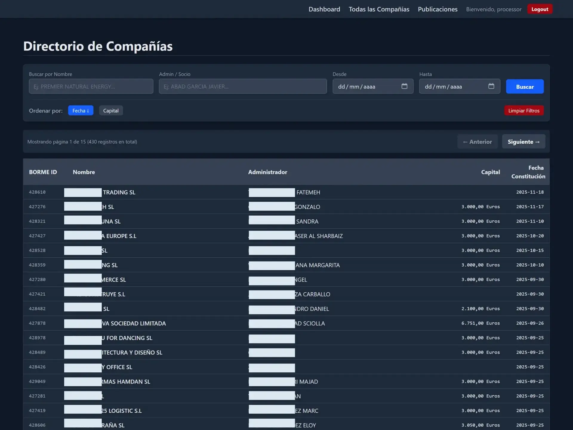Click Limpiar Filtros to reset filters

[x=524, y=110]
